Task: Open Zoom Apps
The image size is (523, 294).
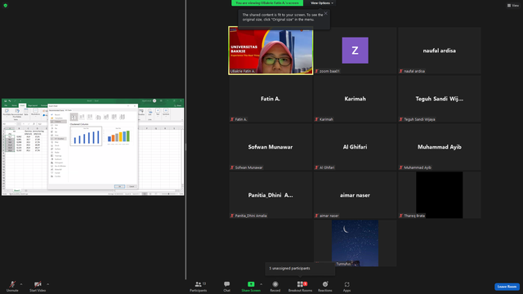Action: click(x=346, y=286)
